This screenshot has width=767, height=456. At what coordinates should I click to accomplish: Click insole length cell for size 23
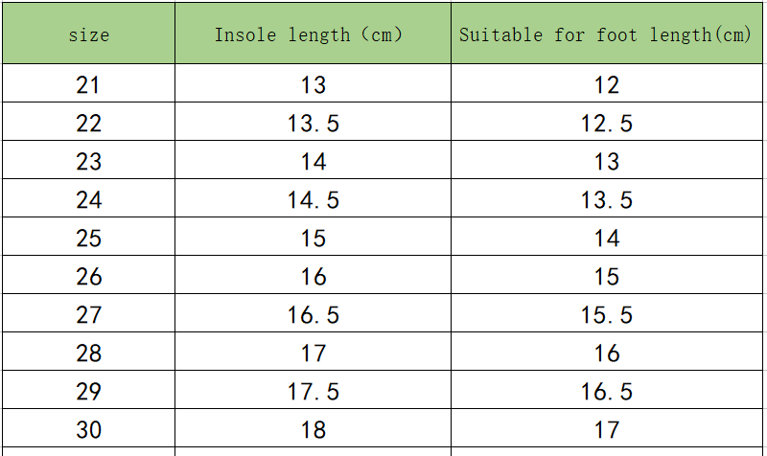coord(313,162)
